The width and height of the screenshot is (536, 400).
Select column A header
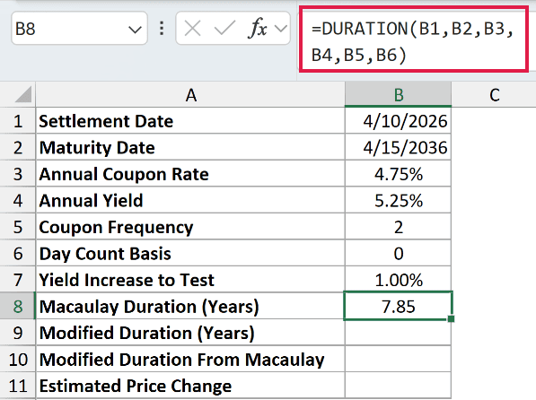pyautogui.click(x=190, y=95)
